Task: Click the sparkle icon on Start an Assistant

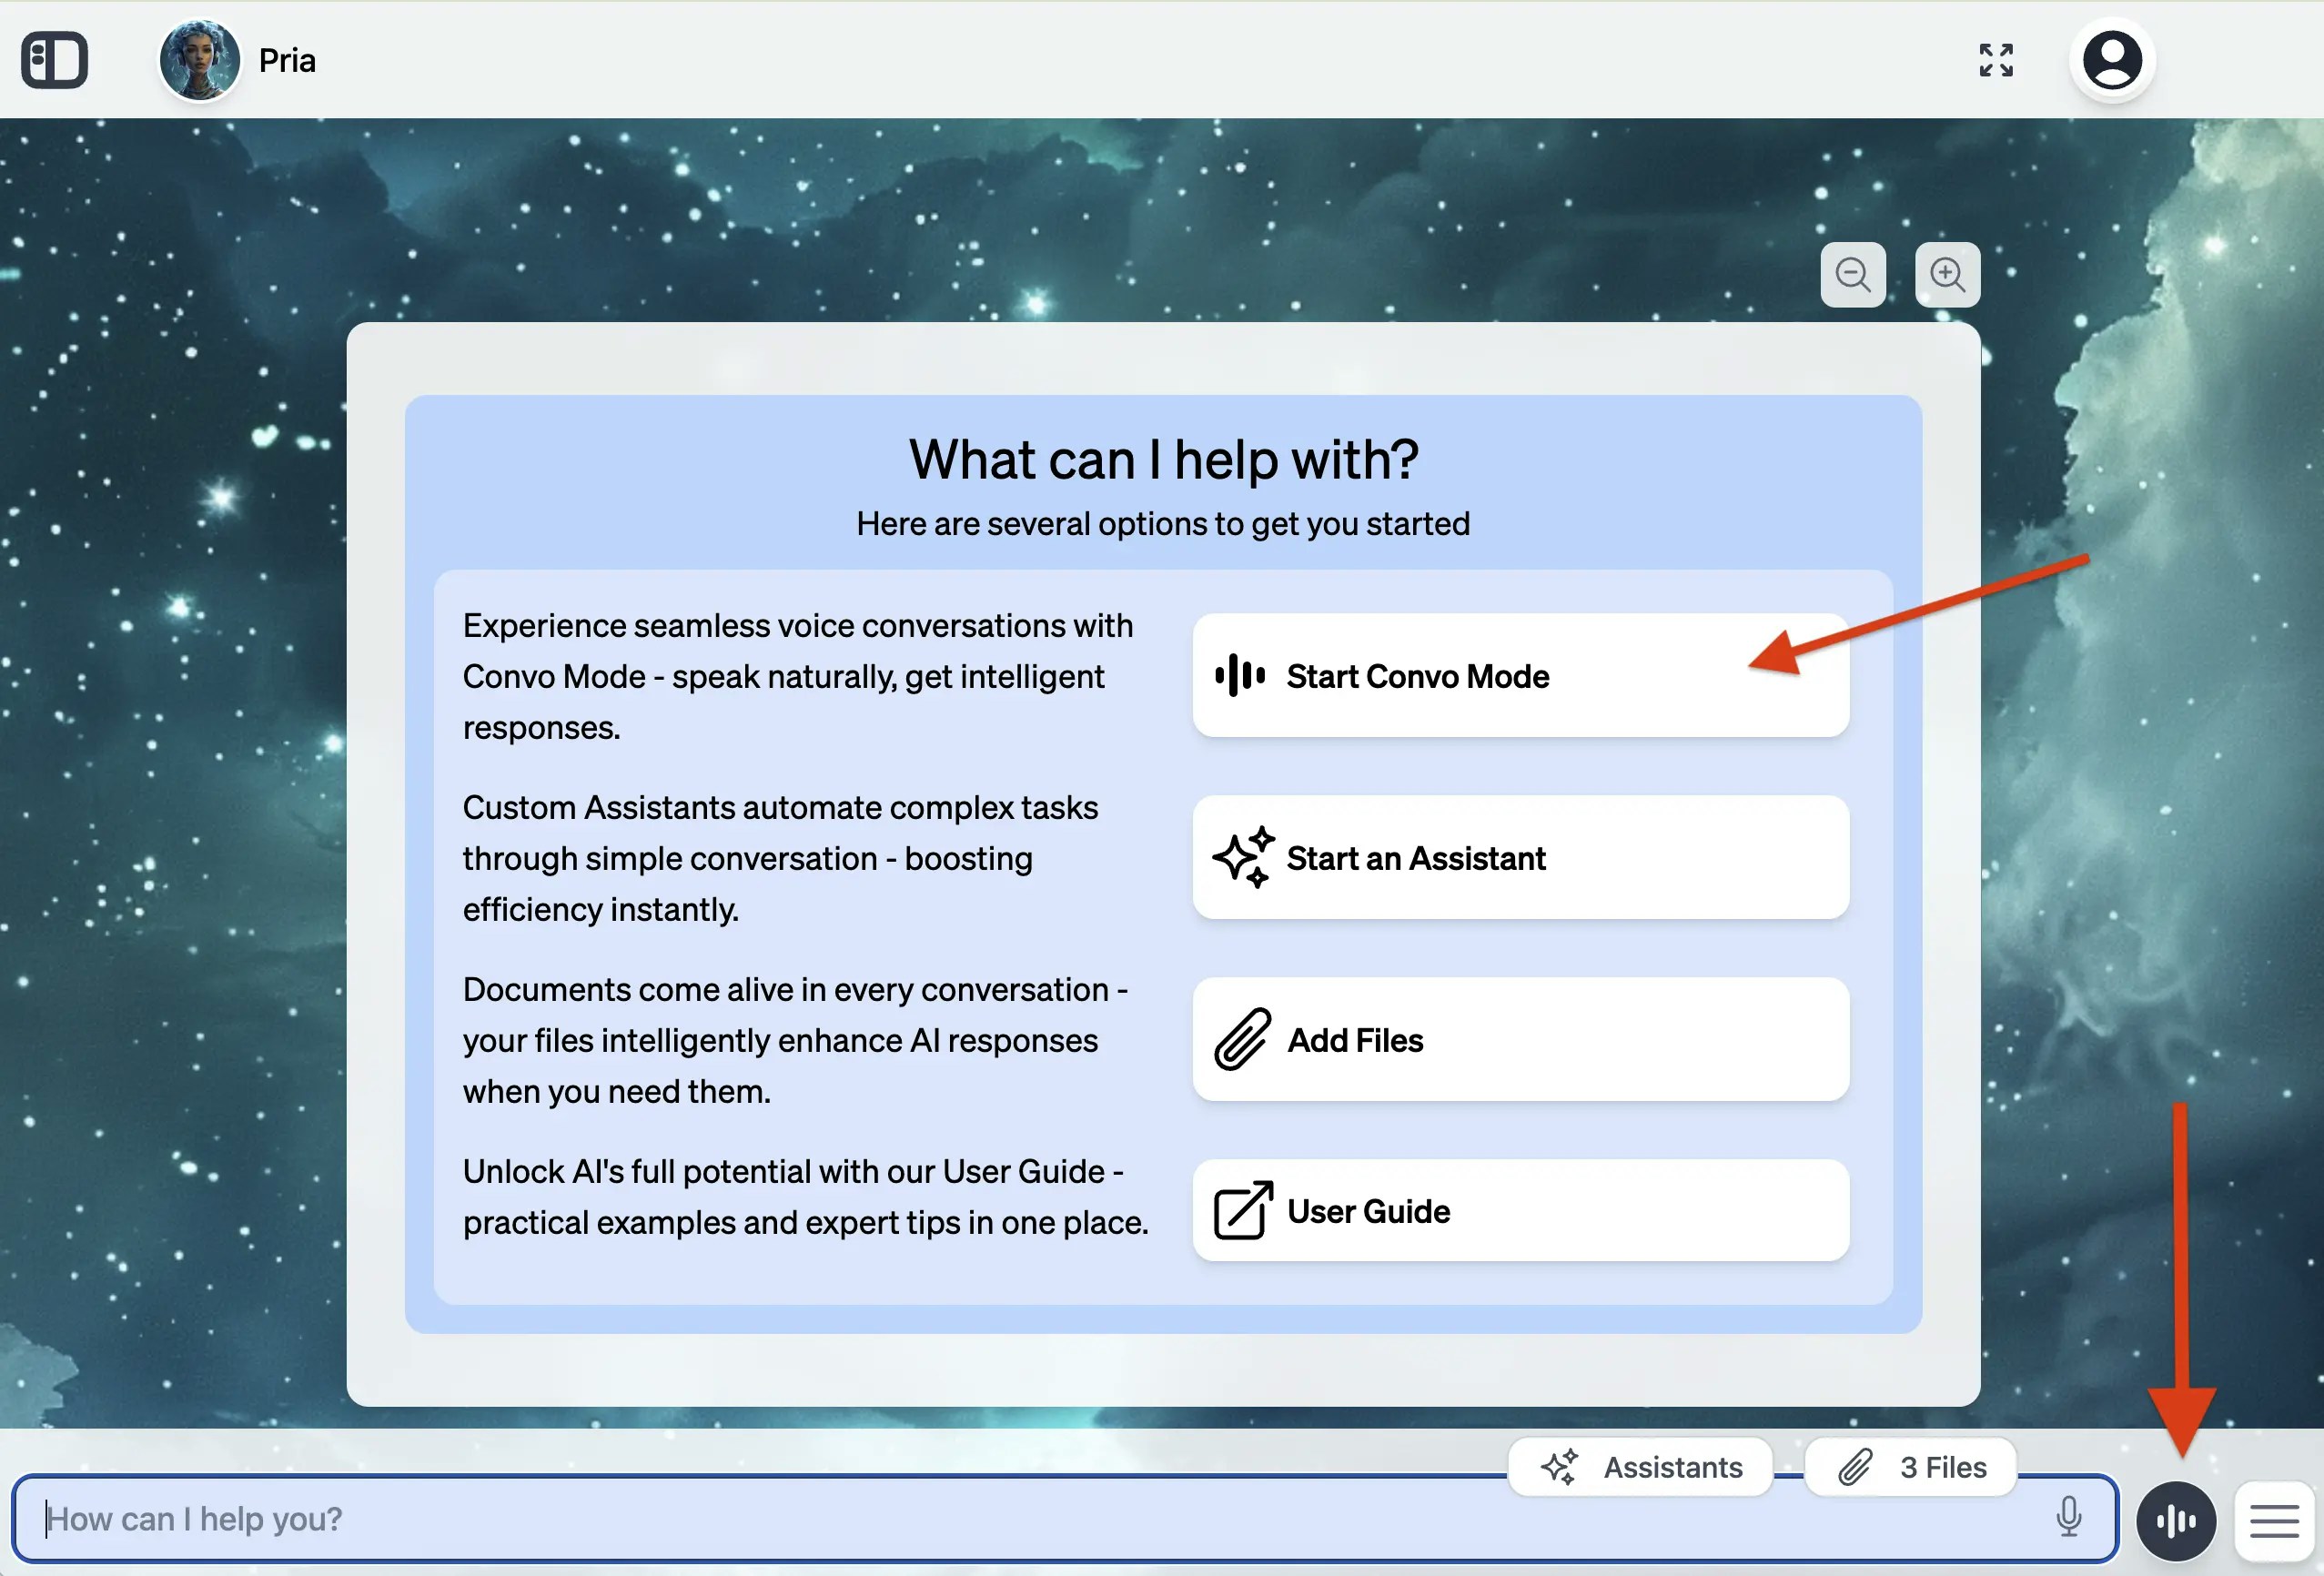Action: point(1242,857)
